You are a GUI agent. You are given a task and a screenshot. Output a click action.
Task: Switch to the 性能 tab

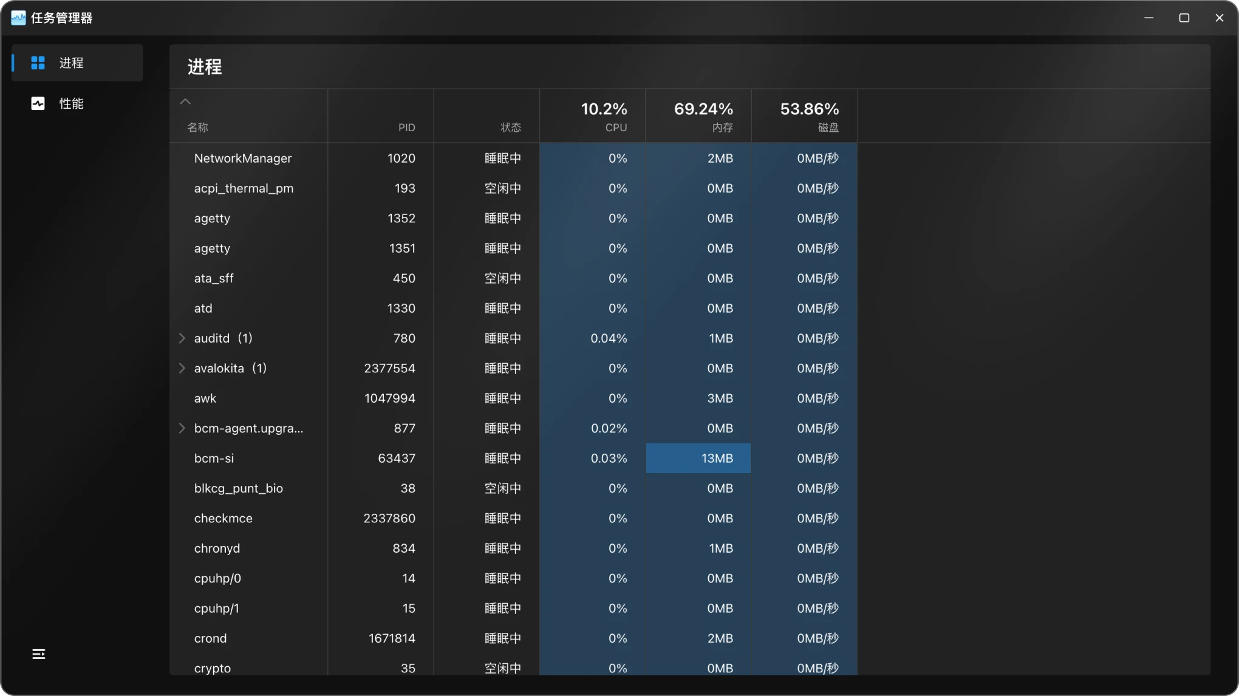(71, 103)
